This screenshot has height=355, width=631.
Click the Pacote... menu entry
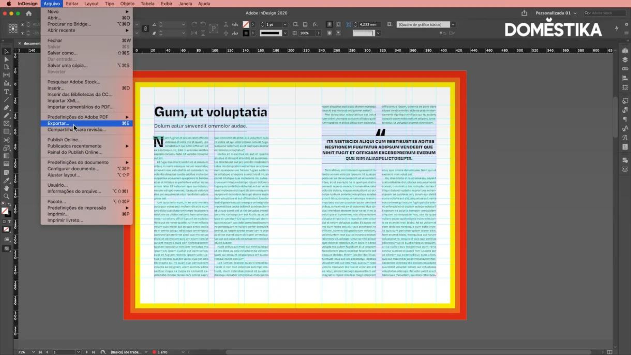click(57, 201)
